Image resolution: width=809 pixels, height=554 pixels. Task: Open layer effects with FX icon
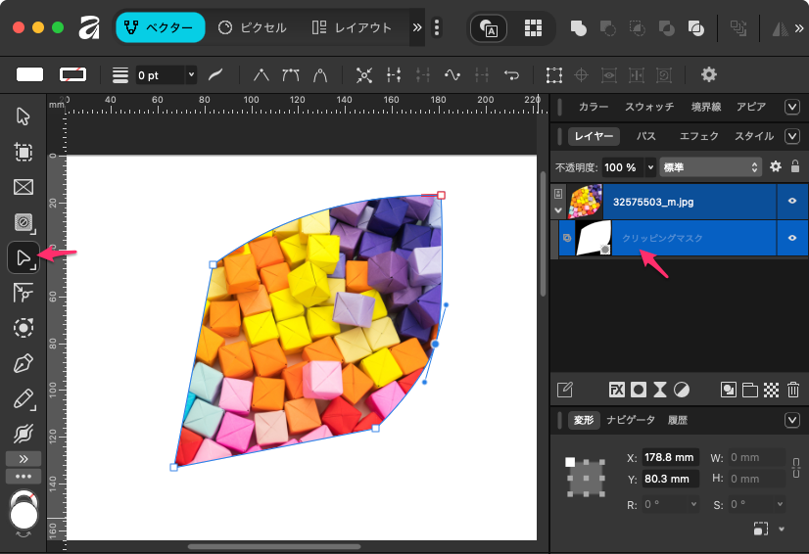(x=617, y=390)
